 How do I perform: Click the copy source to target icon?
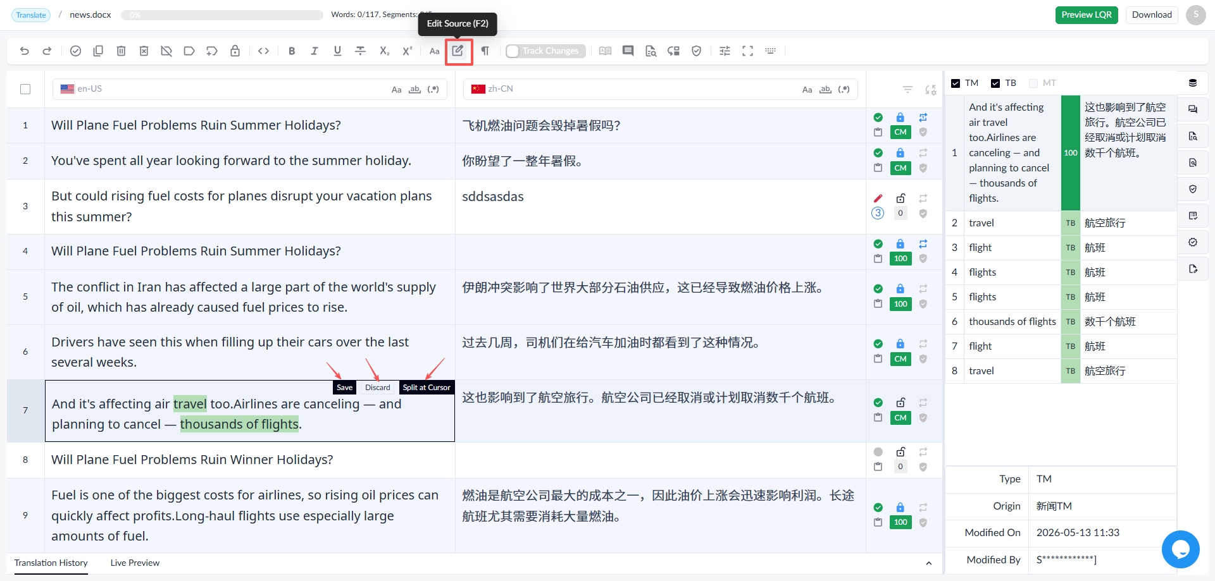98,51
